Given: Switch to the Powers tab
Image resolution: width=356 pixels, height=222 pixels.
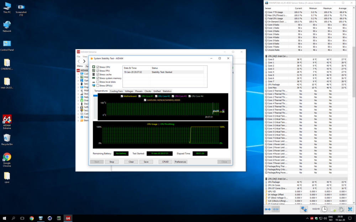Looking at the screenshot, I should [x=139, y=91].
